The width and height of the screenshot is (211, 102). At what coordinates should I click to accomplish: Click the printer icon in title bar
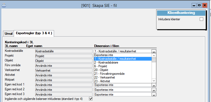pos(4,6)
